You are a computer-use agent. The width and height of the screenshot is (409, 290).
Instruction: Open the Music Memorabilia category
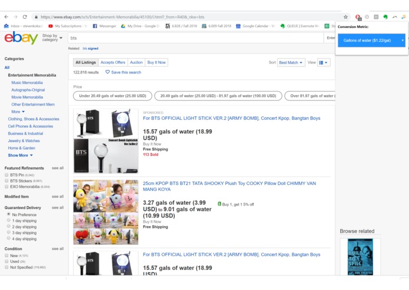tap(27, 82)
